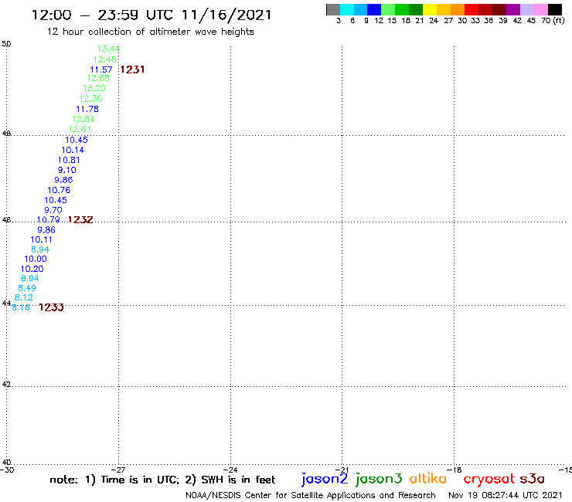The image size is (572, 502).
Task: Click the pink swatch in the color scale
Action: (541, 10)
